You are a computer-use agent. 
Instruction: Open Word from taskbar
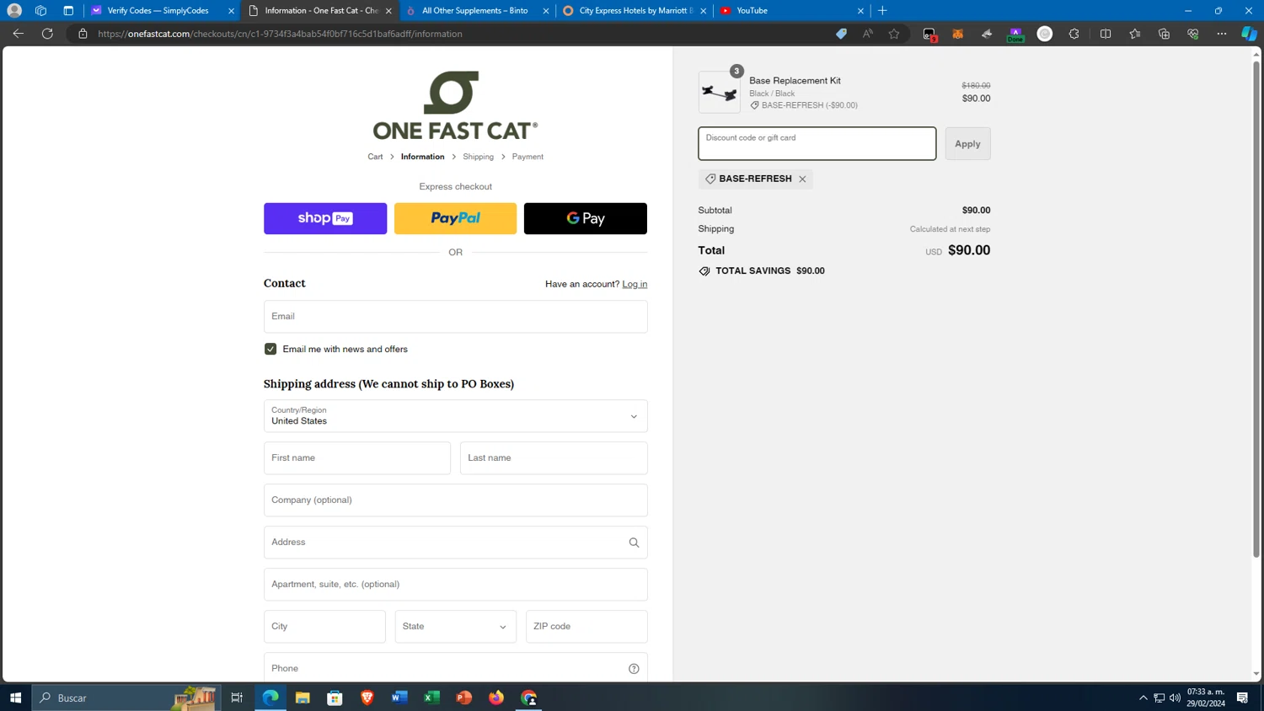[399, 698]
